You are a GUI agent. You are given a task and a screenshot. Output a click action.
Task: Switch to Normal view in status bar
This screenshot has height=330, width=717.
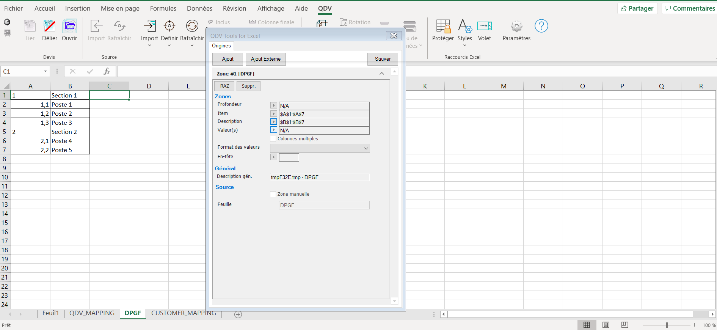tap(587, 325)
